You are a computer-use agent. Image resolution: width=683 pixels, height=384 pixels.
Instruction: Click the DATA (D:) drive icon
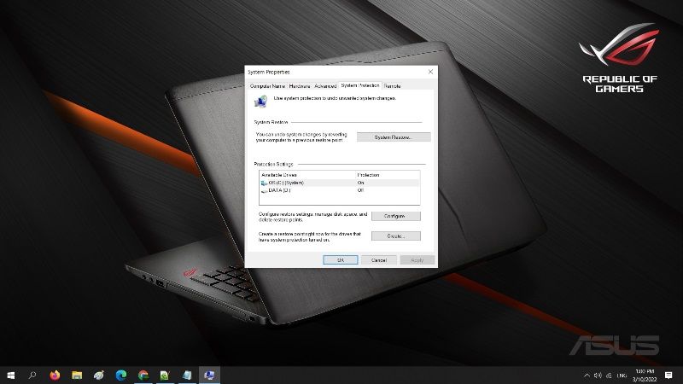click(264, 190)
